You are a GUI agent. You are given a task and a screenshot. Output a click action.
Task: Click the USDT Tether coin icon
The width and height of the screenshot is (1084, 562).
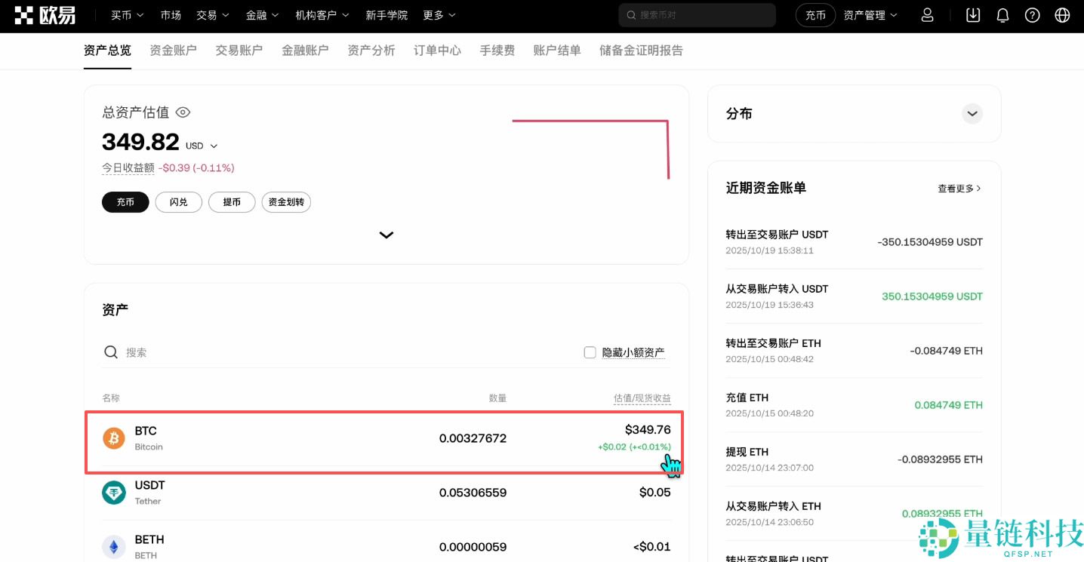point(113,492)
